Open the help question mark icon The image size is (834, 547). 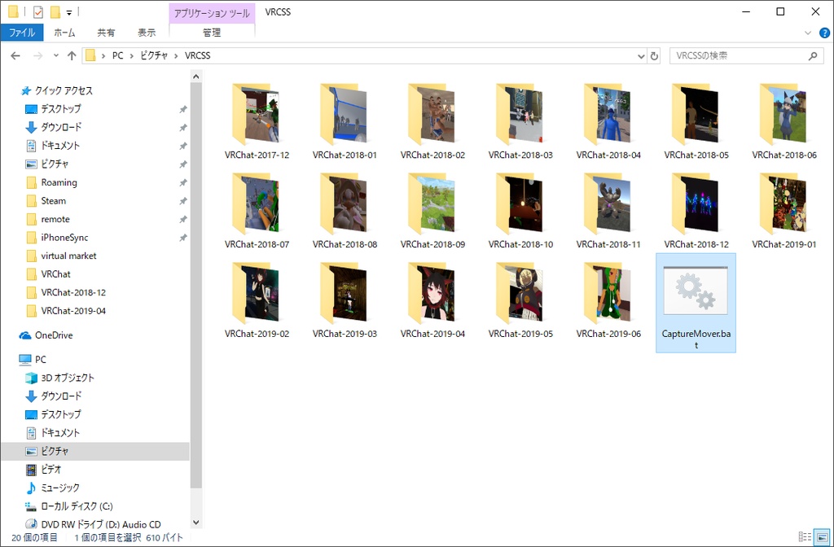(824, 33)
